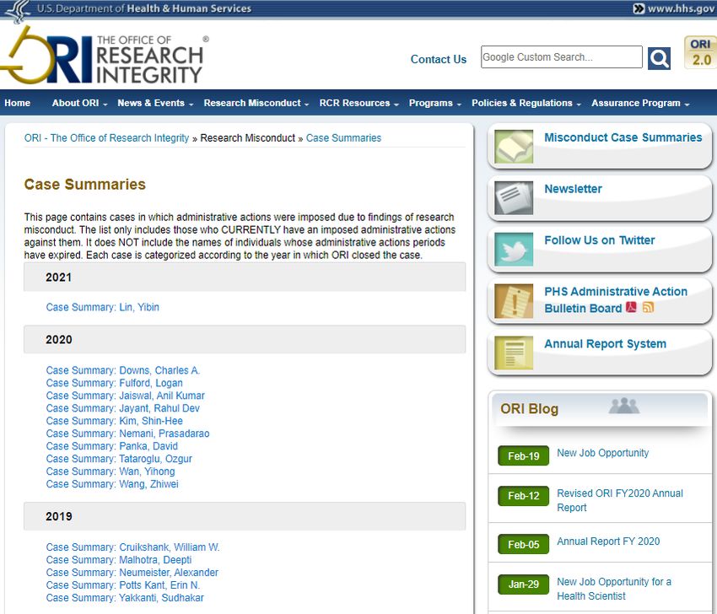Image resolution: width=717 pixels, height=614 pixels.
Task: Click the Feb-12 date badge
Action: (523, 496)
